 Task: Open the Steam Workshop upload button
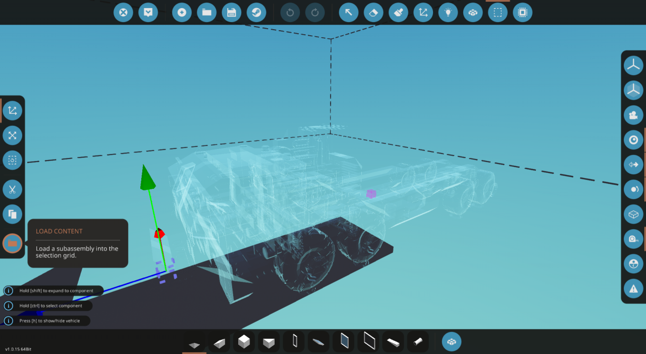[256, 13]
